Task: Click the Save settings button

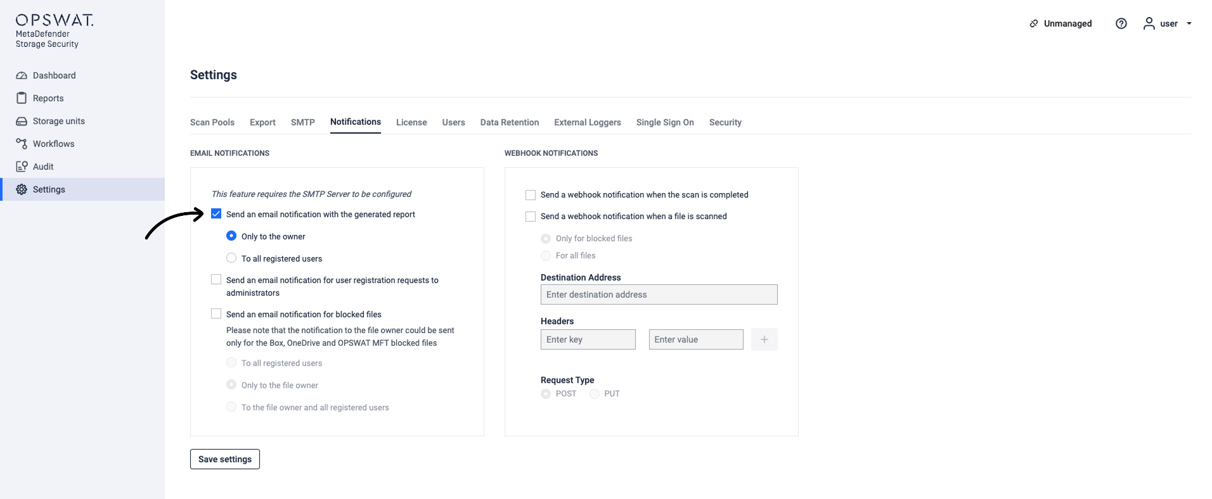Action: click(225, 459)
